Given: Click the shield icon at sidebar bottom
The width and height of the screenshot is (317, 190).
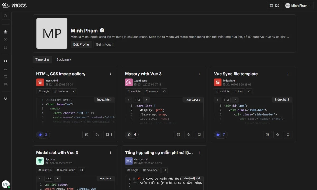Looking at the screenshot, I should [x=6, y=98].
